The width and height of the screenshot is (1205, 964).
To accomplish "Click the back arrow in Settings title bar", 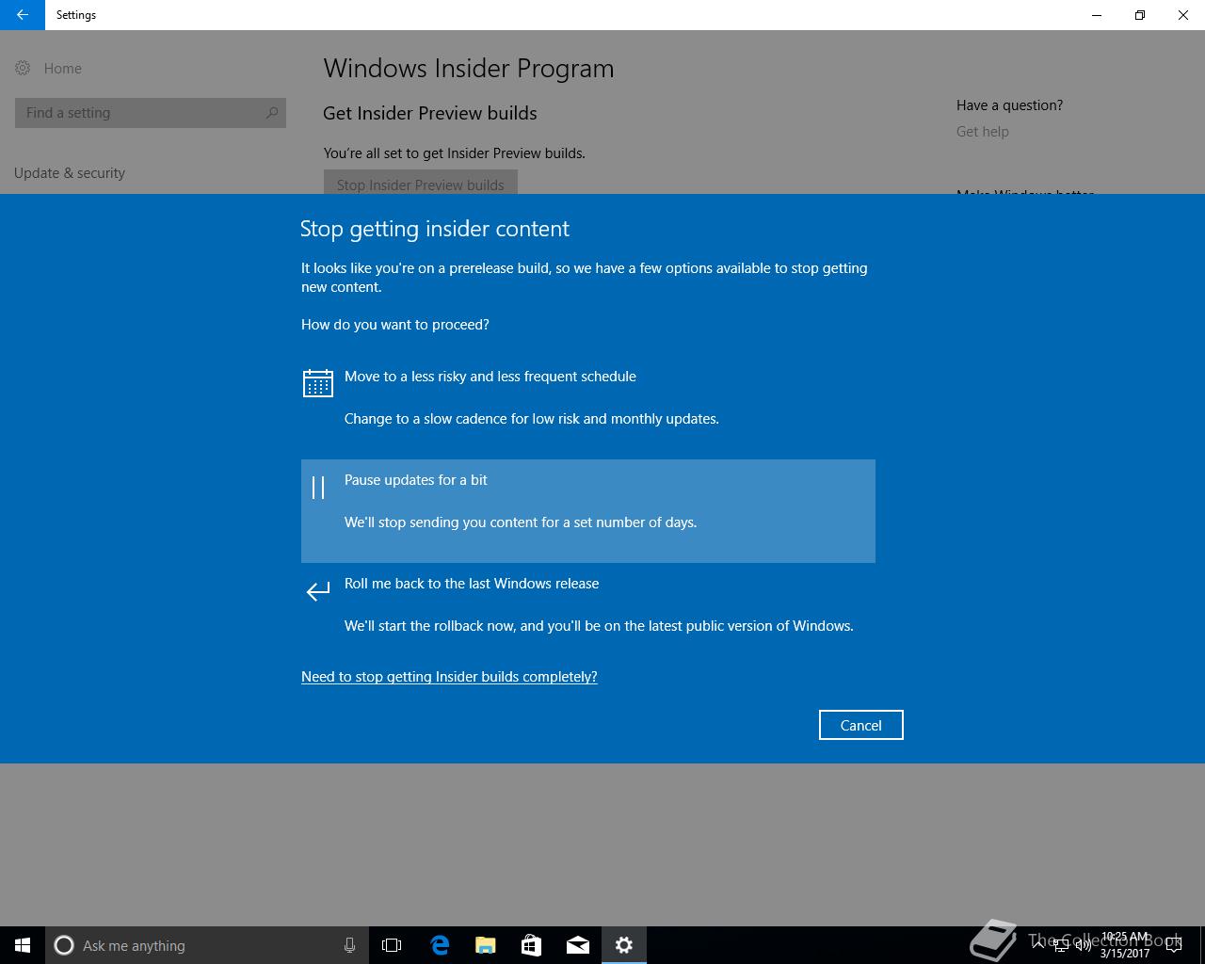I will point(23,15).
